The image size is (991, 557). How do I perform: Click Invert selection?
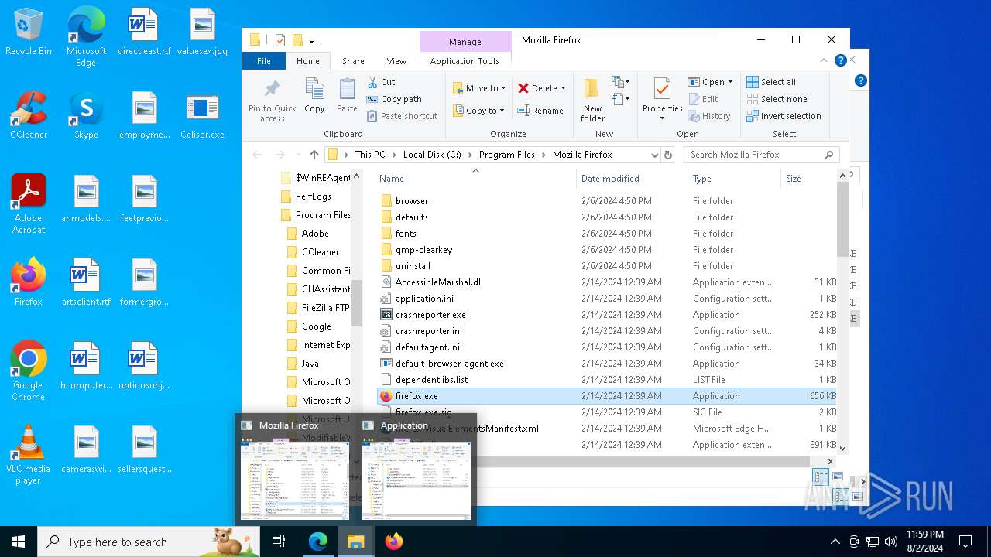[x=784, y=116]
